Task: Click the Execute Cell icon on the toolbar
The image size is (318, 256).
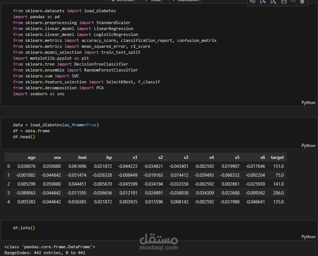Action: point(253,1)
